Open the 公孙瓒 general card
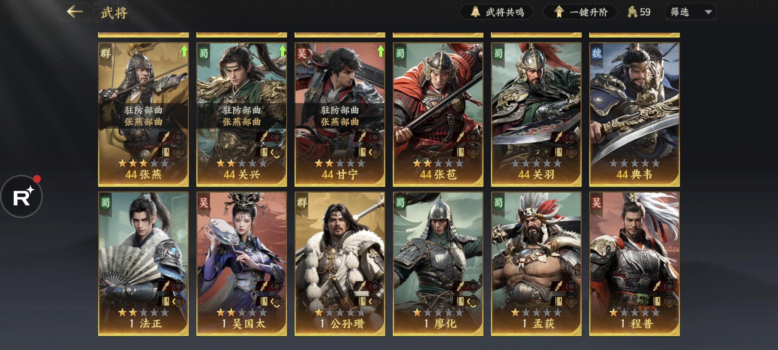This screenshot has height=350, width=778. 340,264
